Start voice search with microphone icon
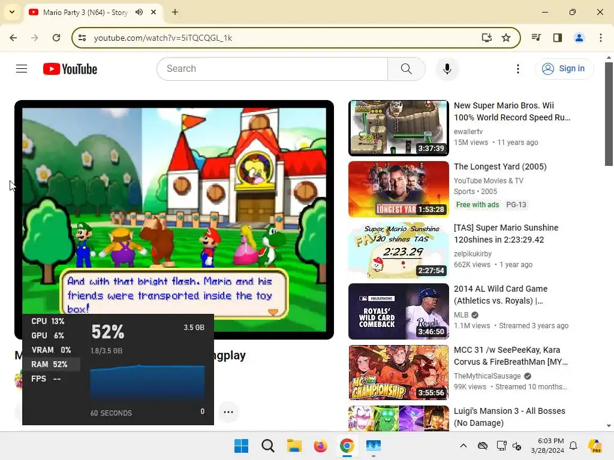The image size is (614, 460). (x=447, y=69)
